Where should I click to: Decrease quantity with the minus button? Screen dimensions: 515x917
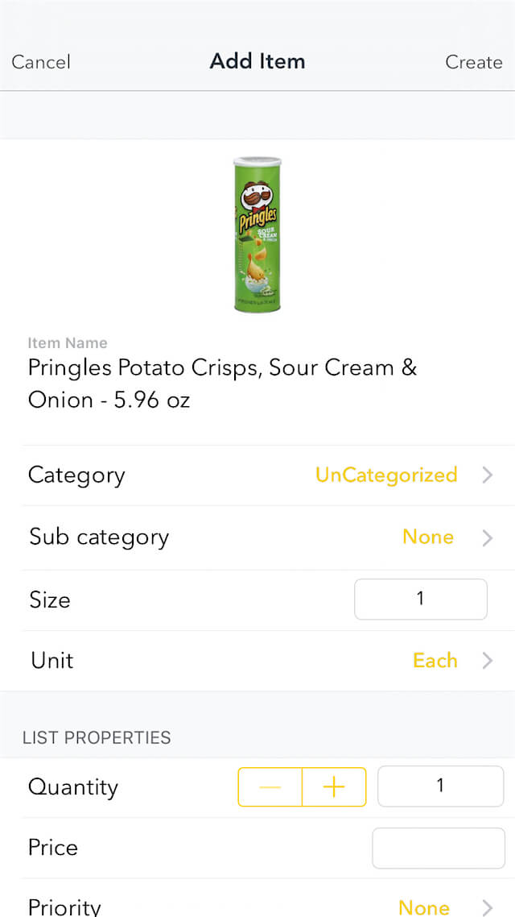270,787
